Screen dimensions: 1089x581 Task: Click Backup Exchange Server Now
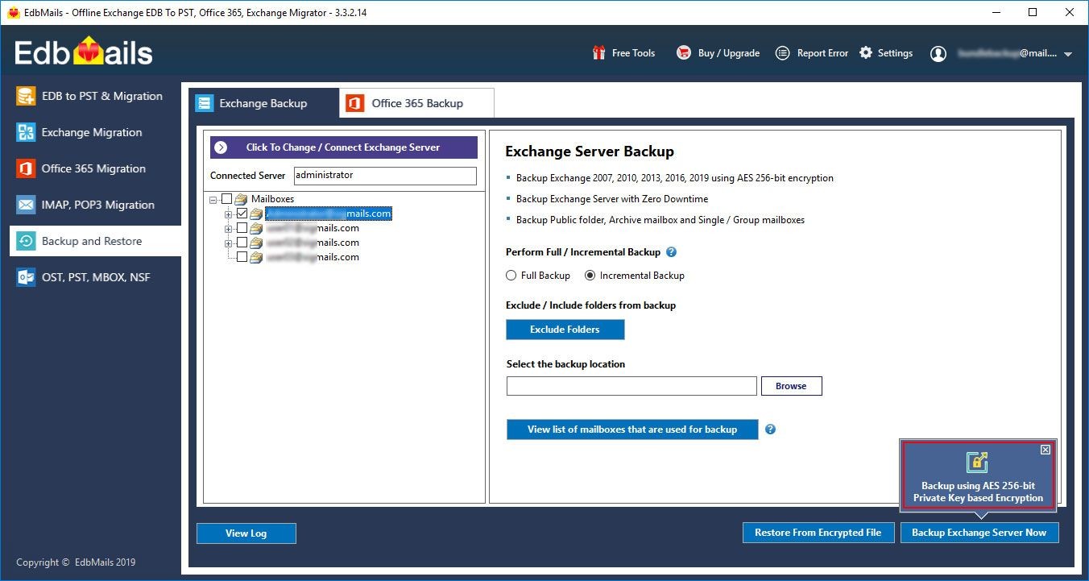(x=979, y=533)
